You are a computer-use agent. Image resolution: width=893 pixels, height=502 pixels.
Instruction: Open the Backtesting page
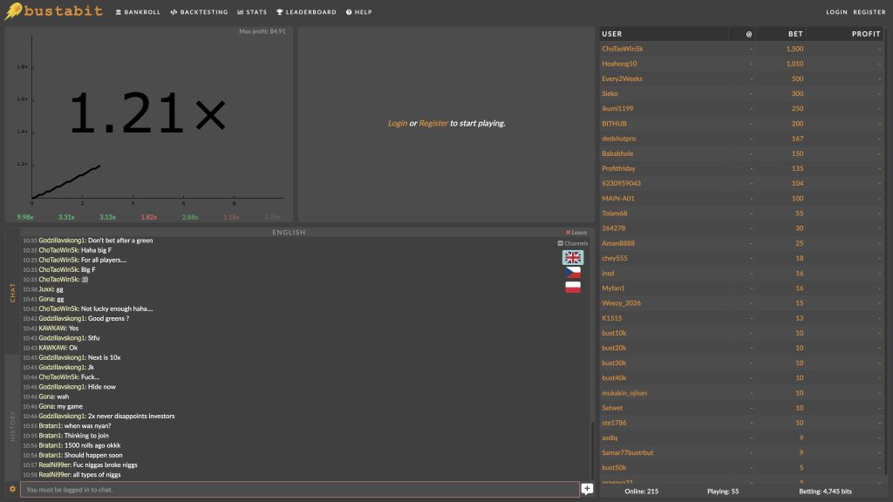tap(199, 12)
